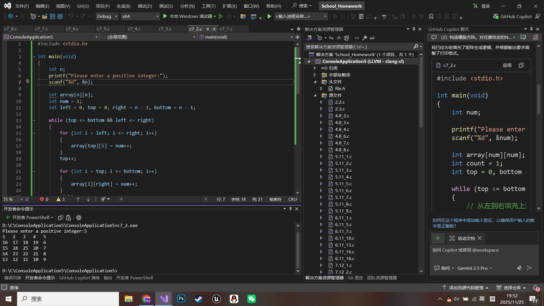
Task: Copy the Copilot code block
Action: (x=521, y=65)
